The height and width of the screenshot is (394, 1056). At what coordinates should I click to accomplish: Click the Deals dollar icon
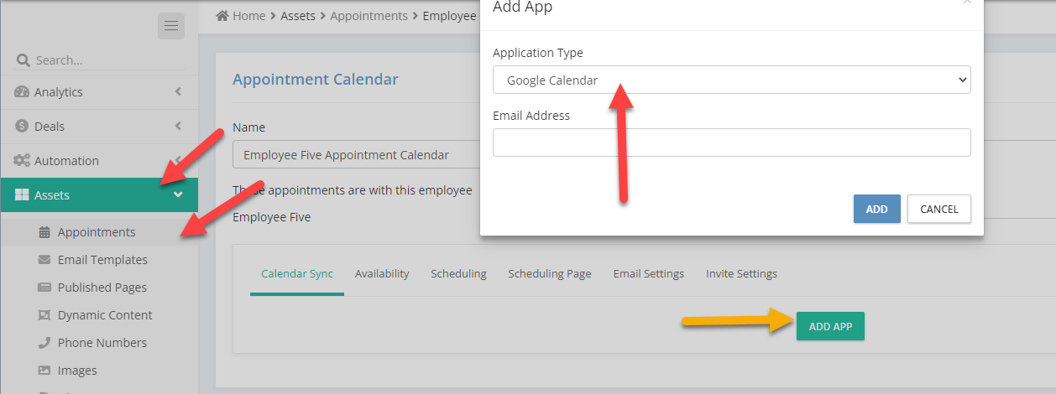22,127
